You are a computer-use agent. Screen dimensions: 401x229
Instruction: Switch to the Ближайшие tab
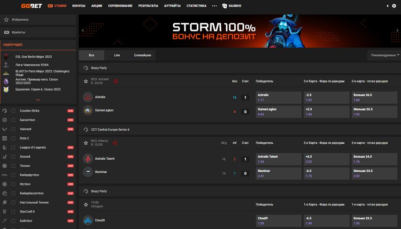click(x=142, y=55)
